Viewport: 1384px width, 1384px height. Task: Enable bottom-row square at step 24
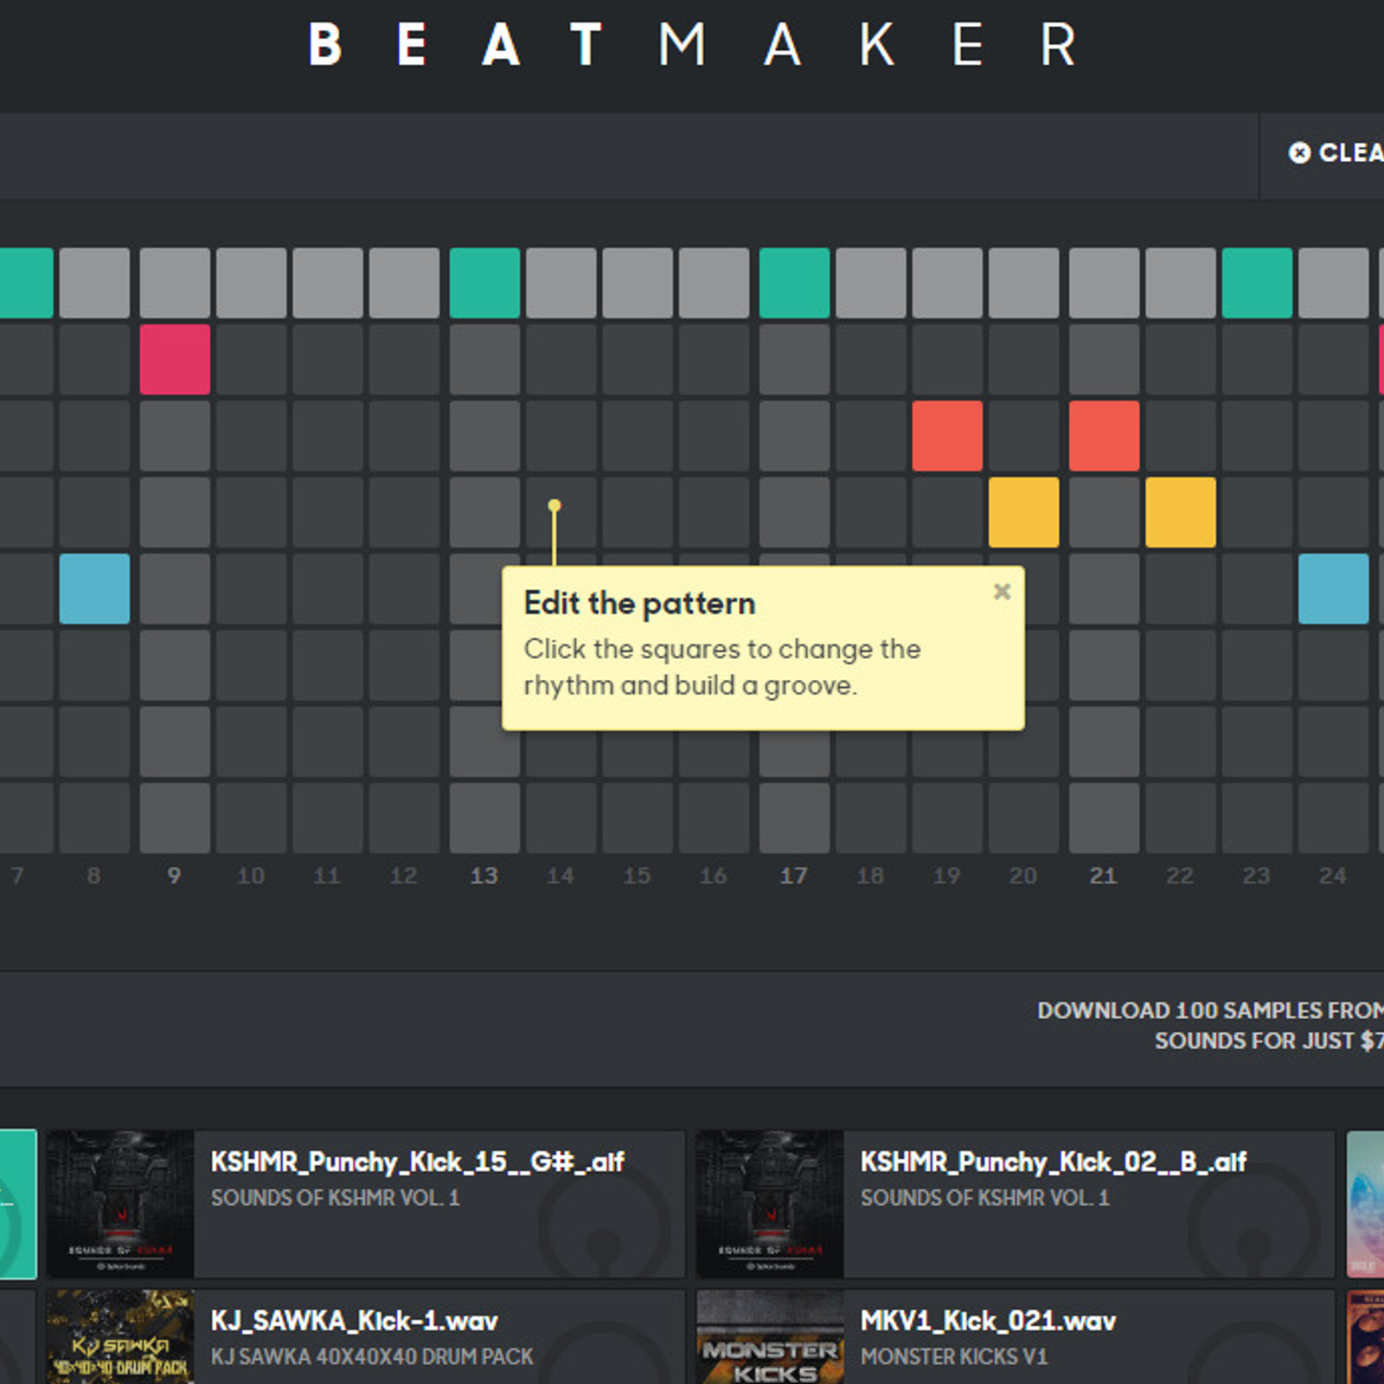pos(1333,817)
